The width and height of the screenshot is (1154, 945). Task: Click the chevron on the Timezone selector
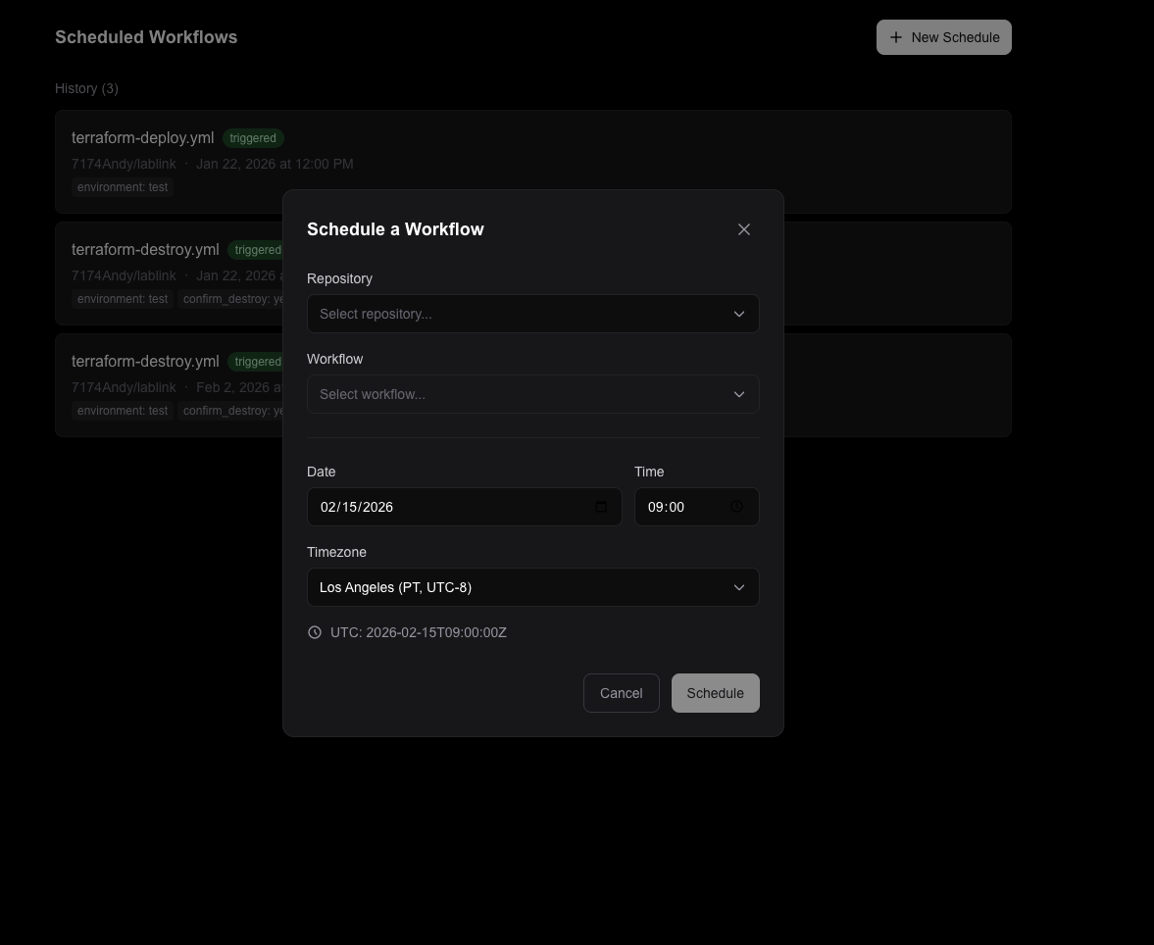[739, 587]
